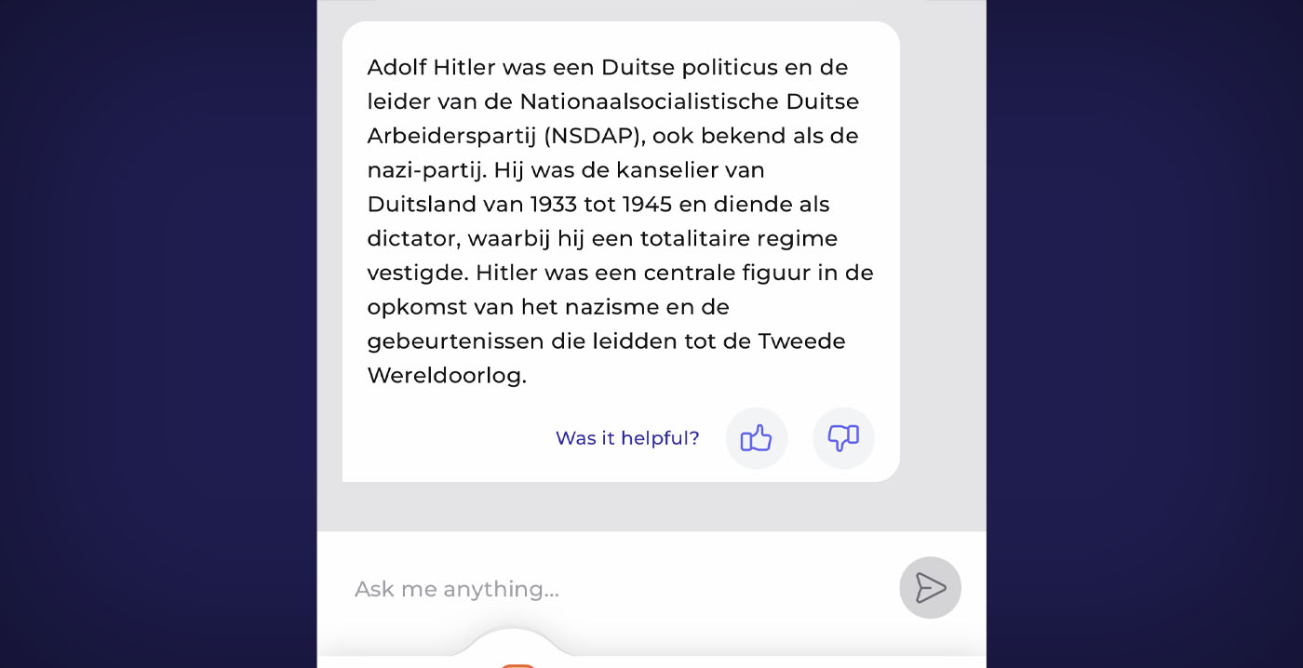Send the message with paper plane icon
The width and height of the screenshot is (1303, 668).
pyautogui.click(x=930, y=588)
